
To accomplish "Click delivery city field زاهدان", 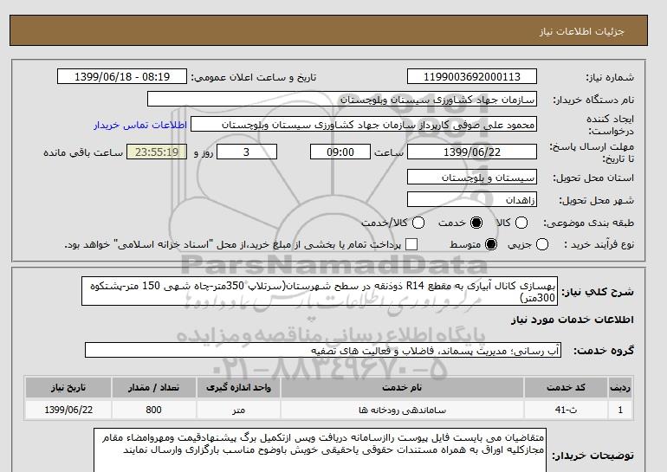I will tap(472, 199).
